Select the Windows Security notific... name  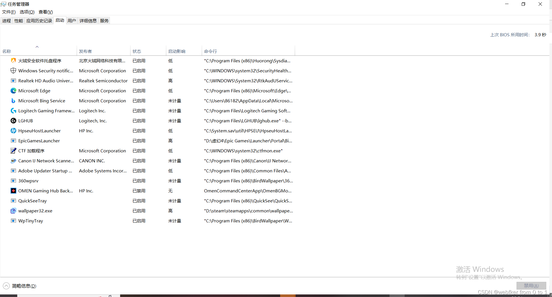pos(46,71)
